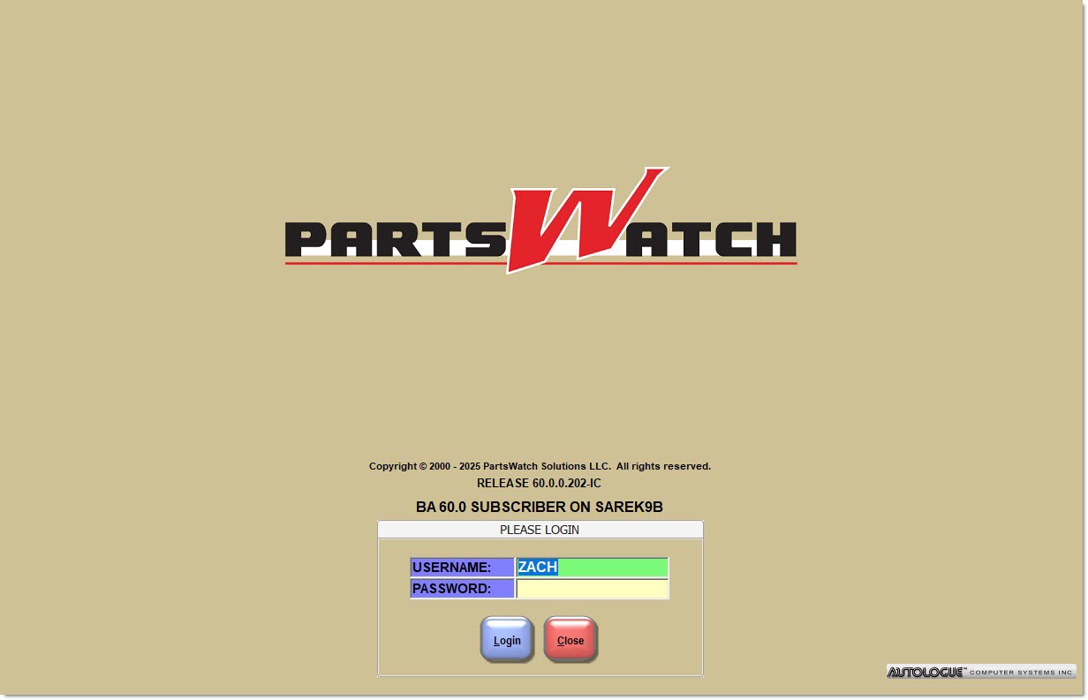The height and width of the screenshot is (700, 1088).
Task: Select the highlighted ZACH text
Action: click(538, 568)
